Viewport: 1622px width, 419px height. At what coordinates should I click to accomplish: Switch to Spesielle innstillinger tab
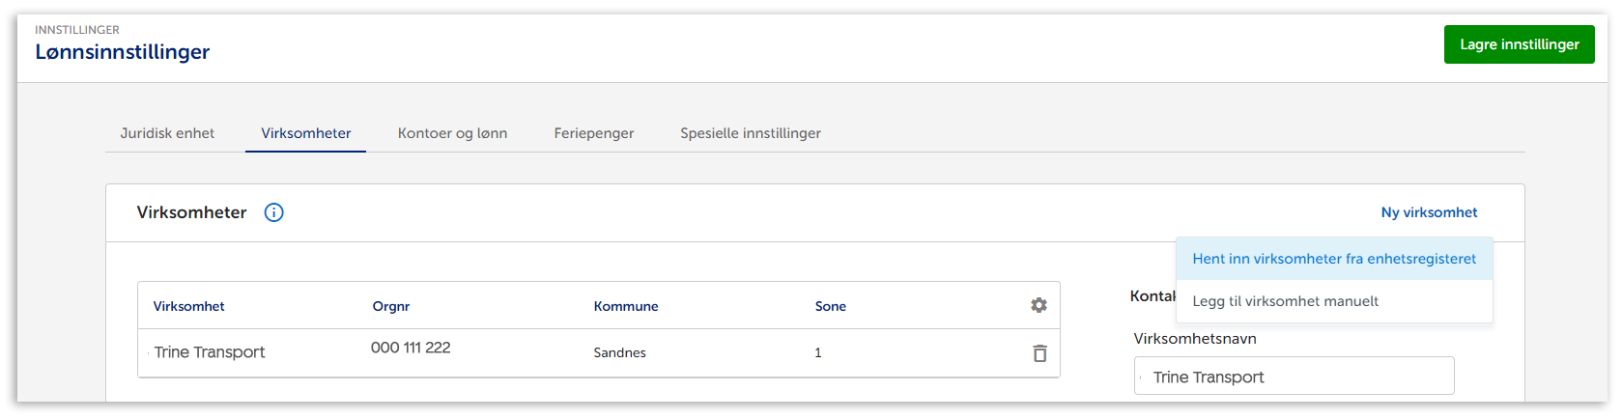(x=751, y=133)
